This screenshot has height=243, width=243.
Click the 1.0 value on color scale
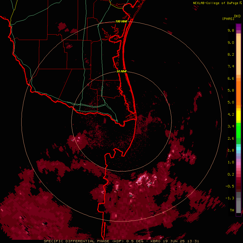(231, 162)
